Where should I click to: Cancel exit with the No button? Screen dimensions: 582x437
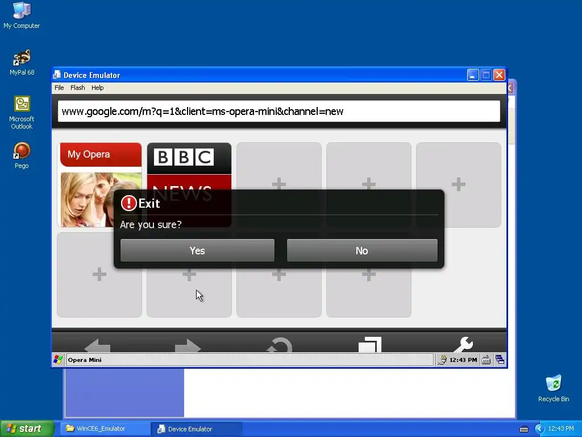click(x=362, y=250)
